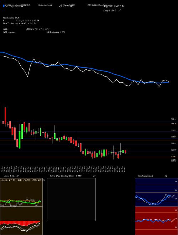Viewport: 178px width, 235px height.
Task: Click the large green candle after the September drop
Action: point(20,140)
